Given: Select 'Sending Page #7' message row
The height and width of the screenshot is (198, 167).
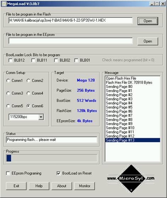Looking at the screenshot, I should [133, 115].
